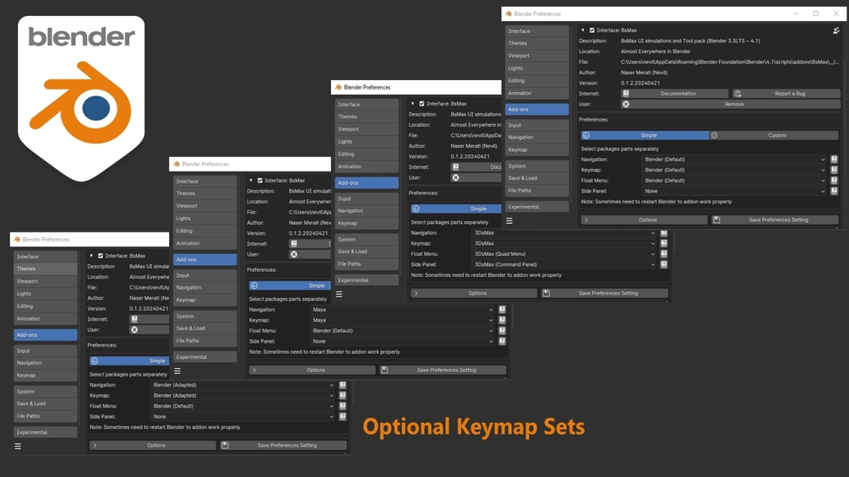Open the 3DsMax (Quad Menu) dropdown
Screen dimensions: 849x477
click(x=564, y=253)
